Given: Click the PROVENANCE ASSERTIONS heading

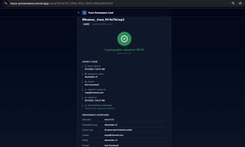Looking at the screenshot, I should pos(95,115).
